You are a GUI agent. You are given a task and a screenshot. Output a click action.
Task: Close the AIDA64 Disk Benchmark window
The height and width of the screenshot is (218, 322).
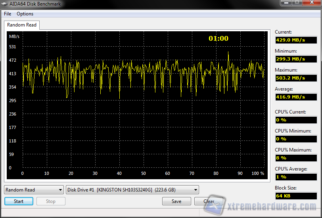coord(311,3)
